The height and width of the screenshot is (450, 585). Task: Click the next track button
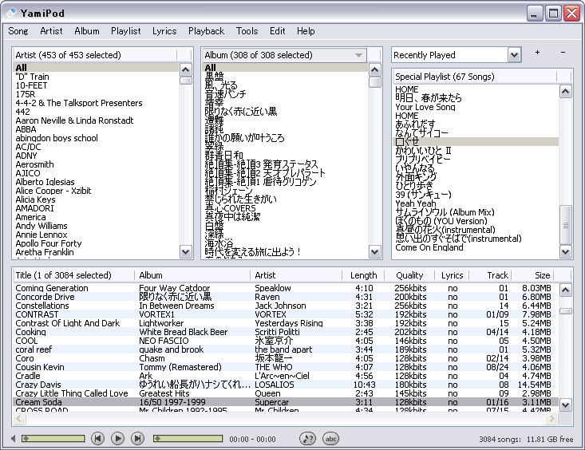[137, 438]
